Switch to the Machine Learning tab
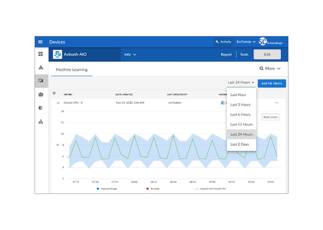Screen dimensions: 323x230 click(x=71, y=70)
